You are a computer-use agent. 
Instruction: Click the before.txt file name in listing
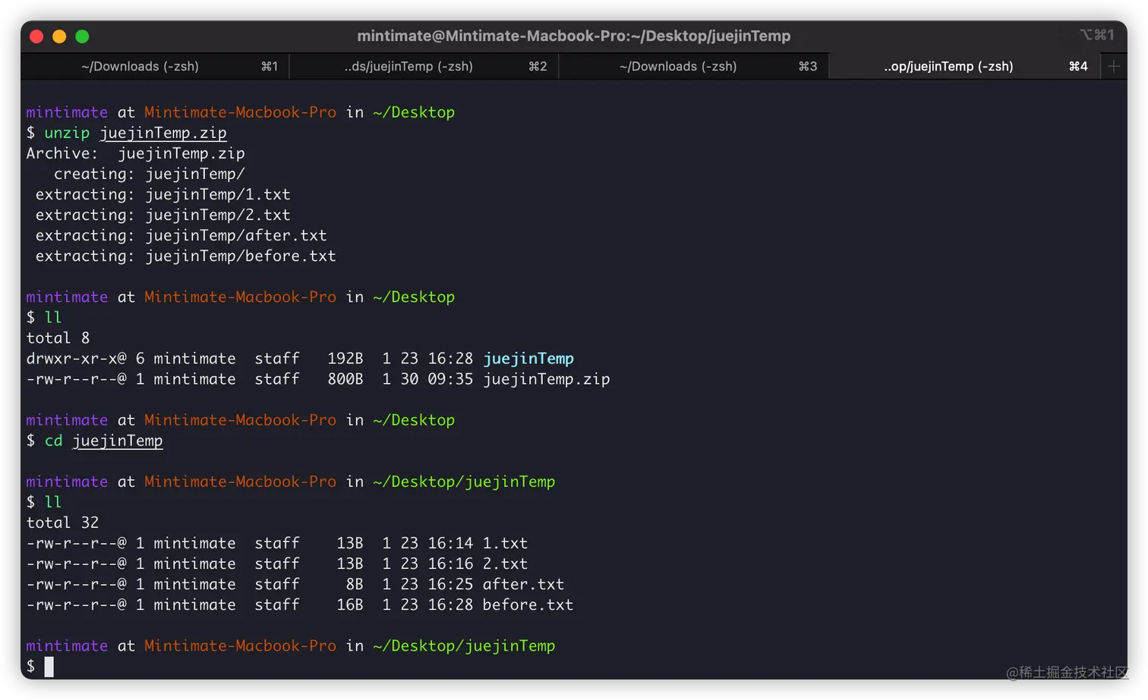point(528,604)
